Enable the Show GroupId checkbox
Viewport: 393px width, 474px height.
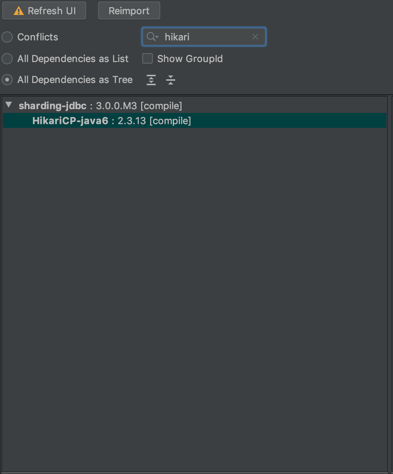point(147,58)
